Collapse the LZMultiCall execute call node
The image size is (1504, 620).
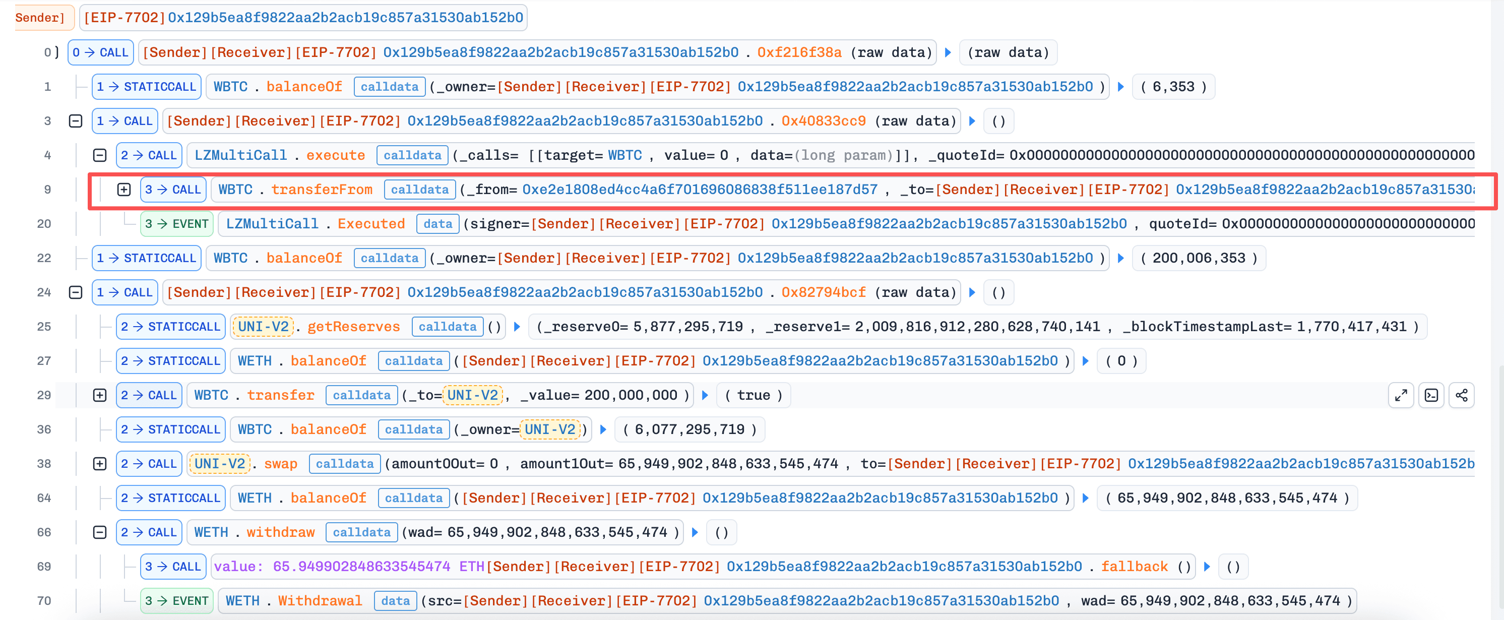tap(100, 155)
